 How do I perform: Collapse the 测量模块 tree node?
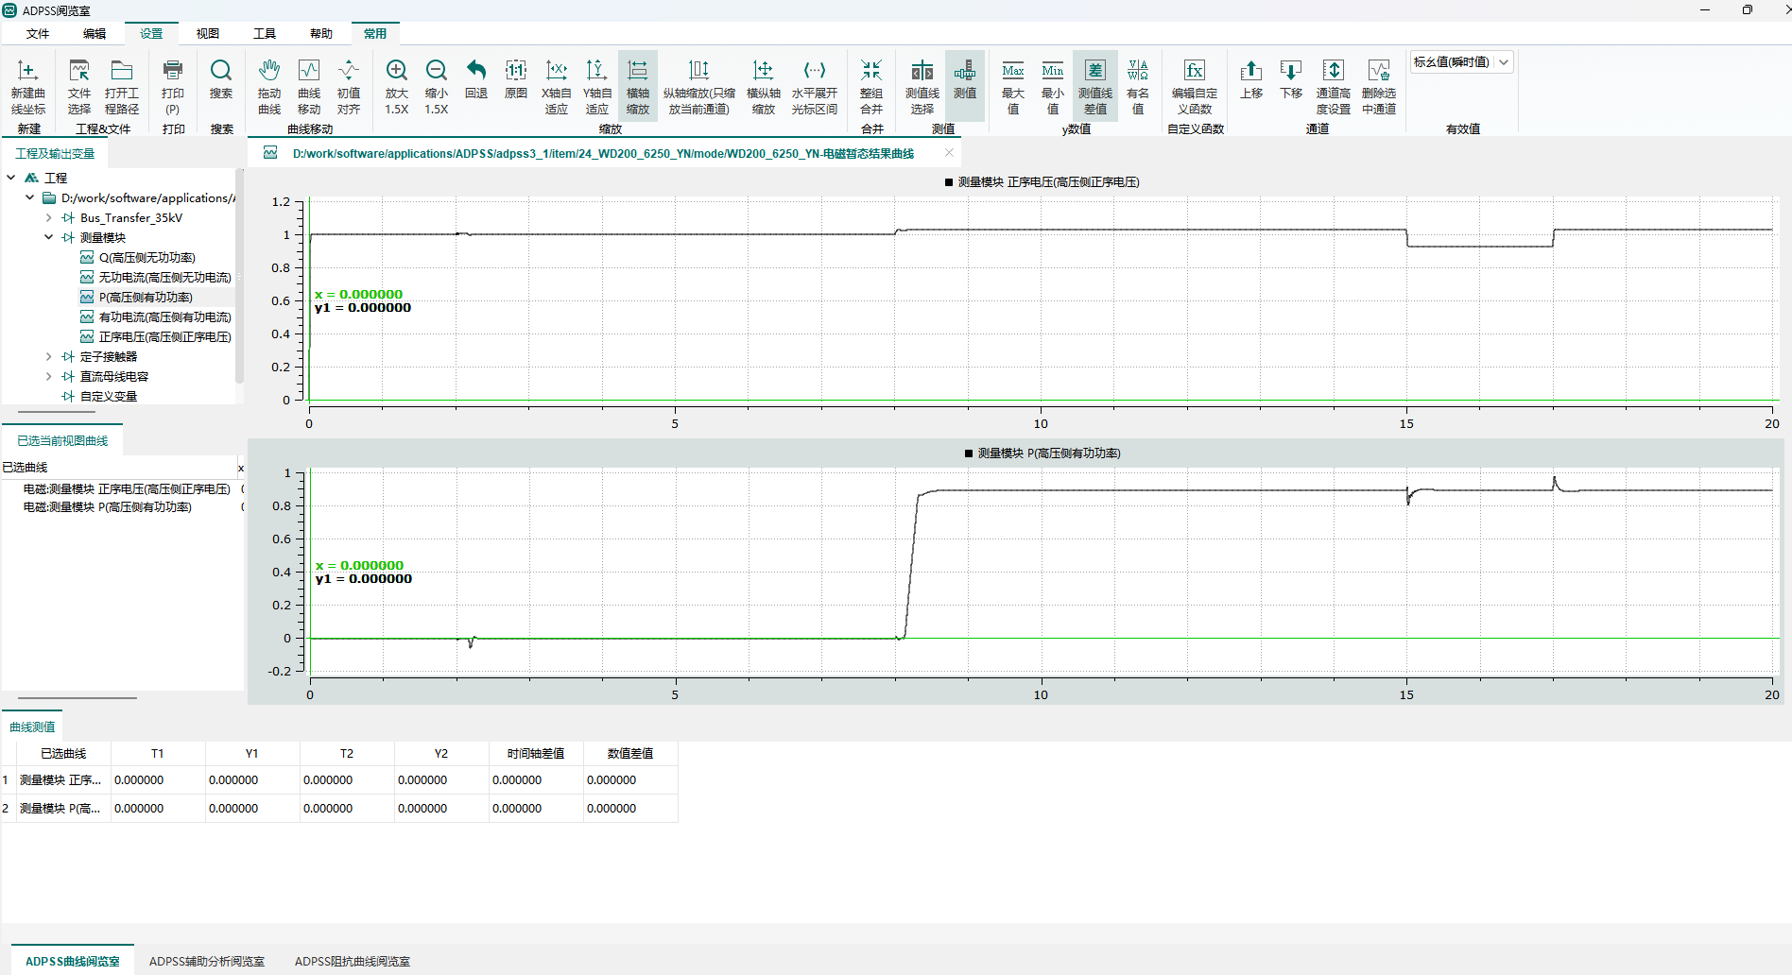pyautogui.click(x=49, y=237)
